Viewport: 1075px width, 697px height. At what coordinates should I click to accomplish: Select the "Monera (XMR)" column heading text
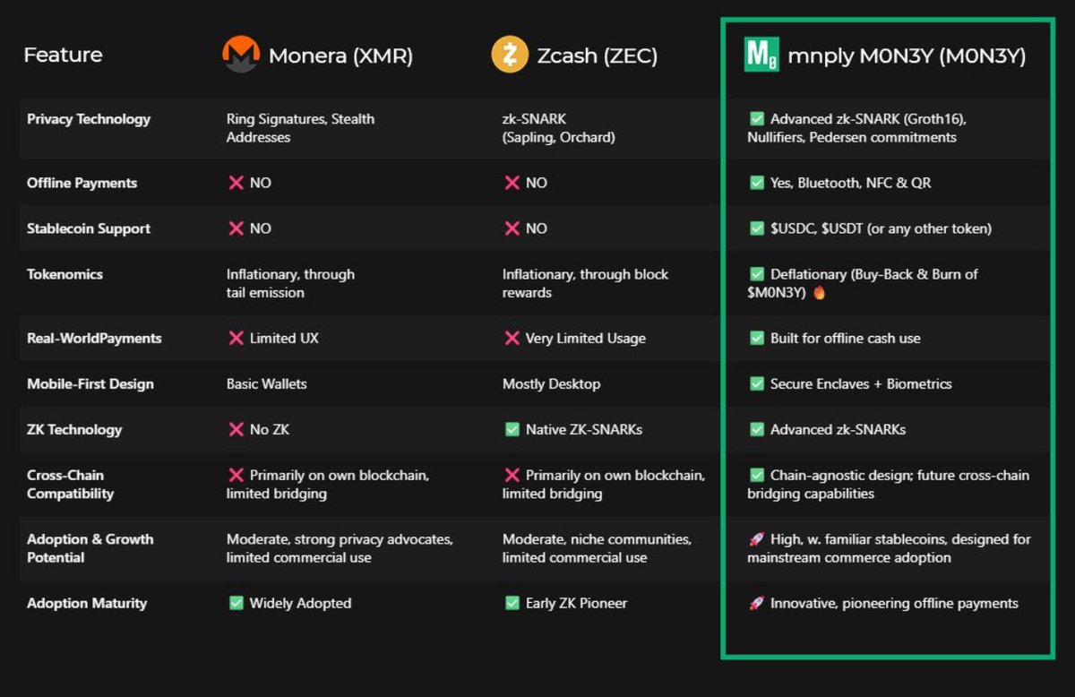point(340,56)
